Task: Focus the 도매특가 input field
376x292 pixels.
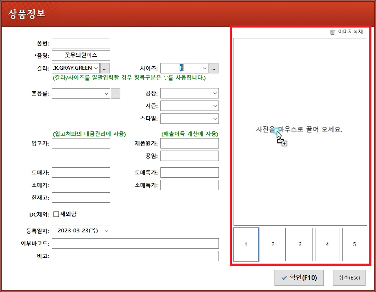Action: (189, 173)
